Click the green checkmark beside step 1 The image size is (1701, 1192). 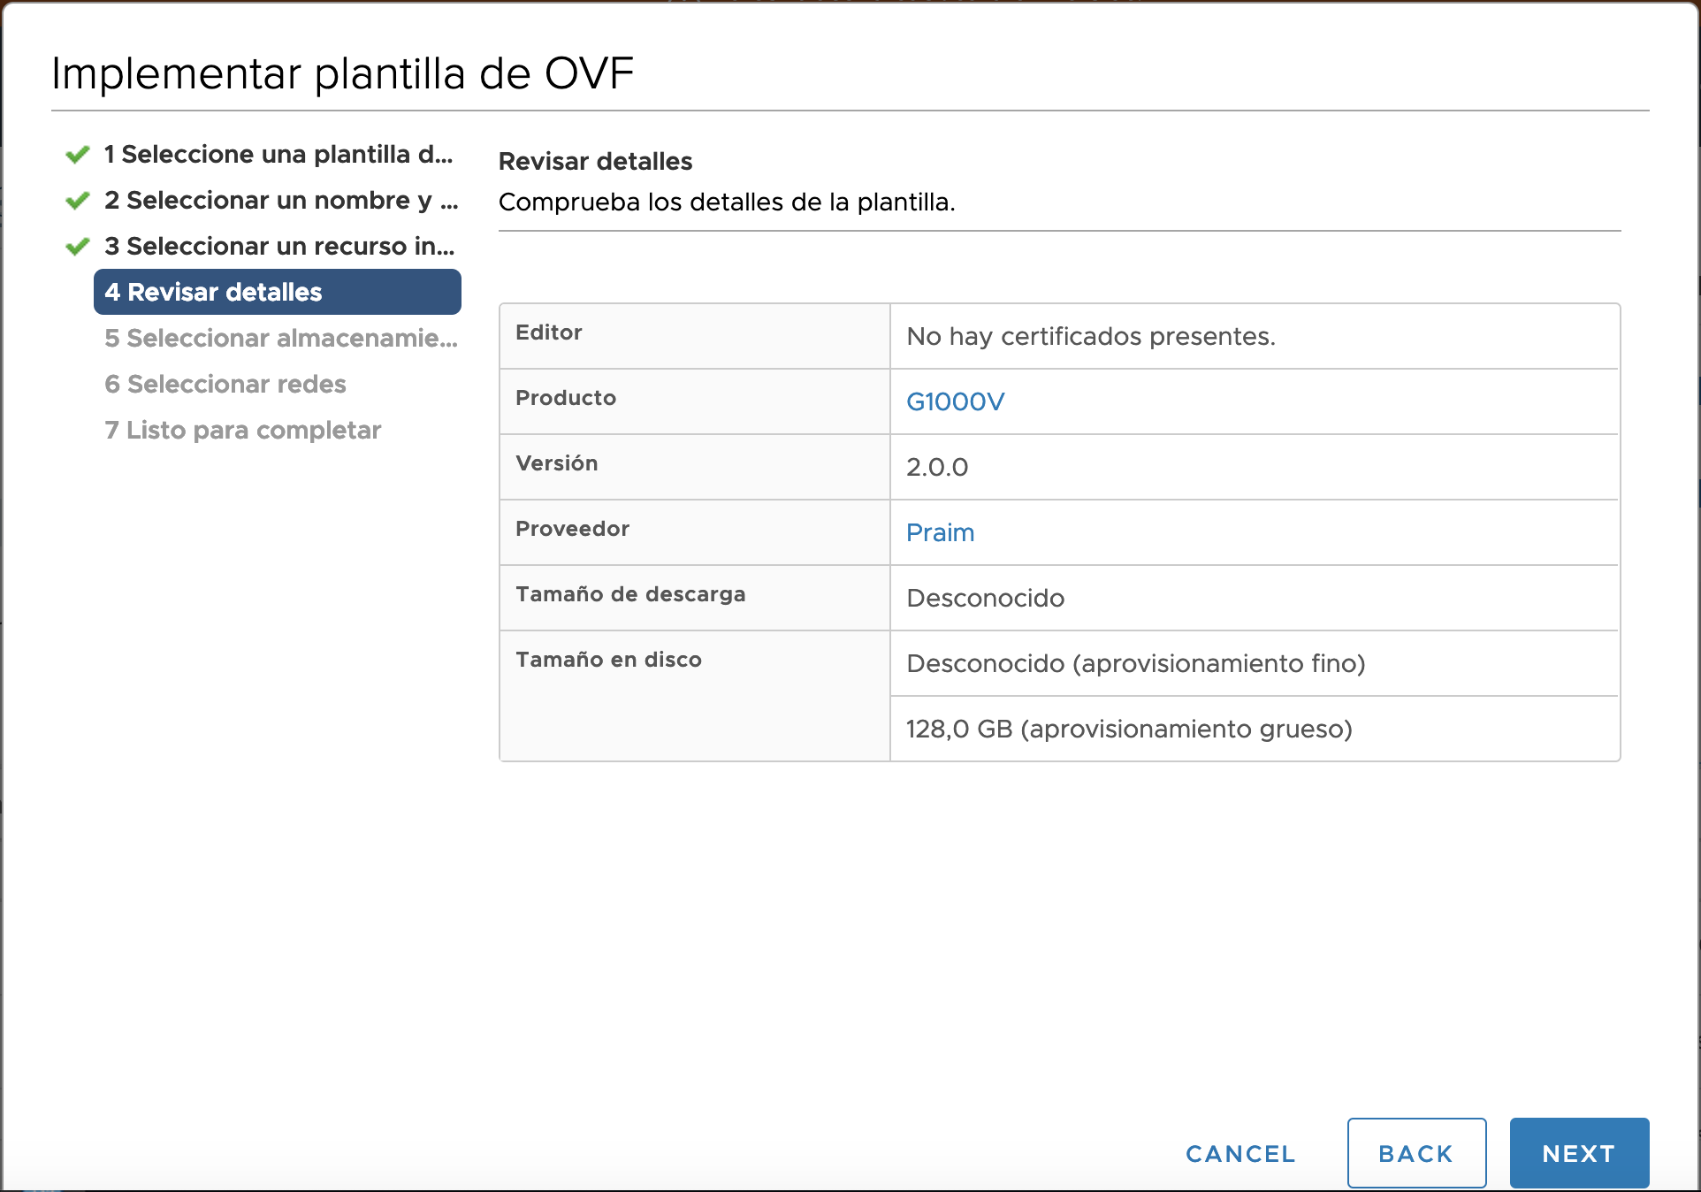click(x=78, y=155)
